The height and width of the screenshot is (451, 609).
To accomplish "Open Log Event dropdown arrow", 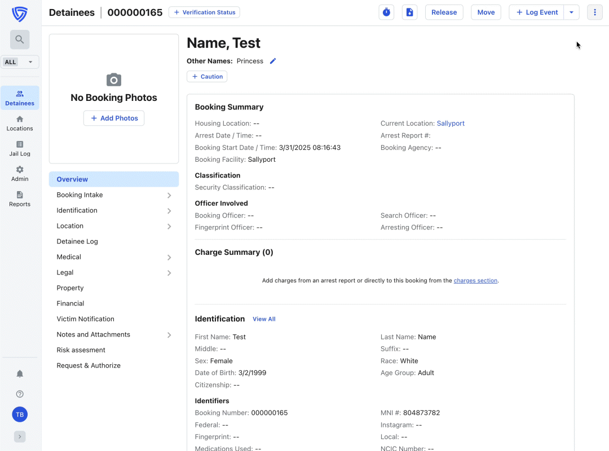I will click(x=572, y=12).
